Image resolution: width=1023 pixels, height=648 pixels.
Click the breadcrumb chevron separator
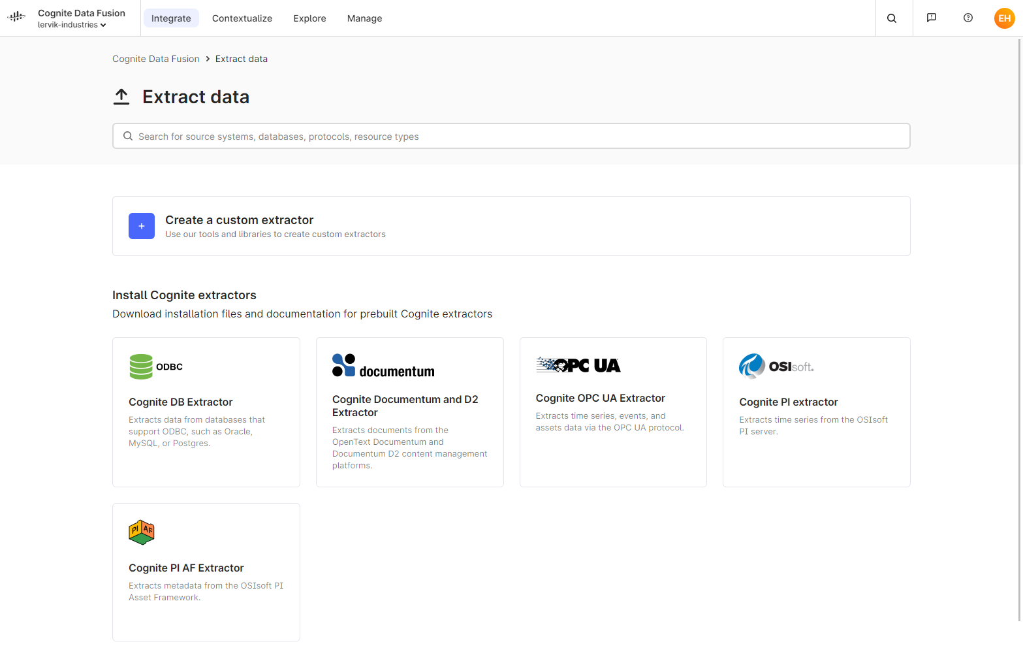tap(208, 59)
